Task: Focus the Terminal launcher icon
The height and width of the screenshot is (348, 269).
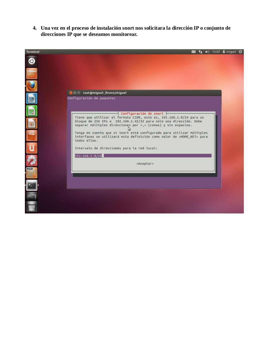Action: coord(32,185)
